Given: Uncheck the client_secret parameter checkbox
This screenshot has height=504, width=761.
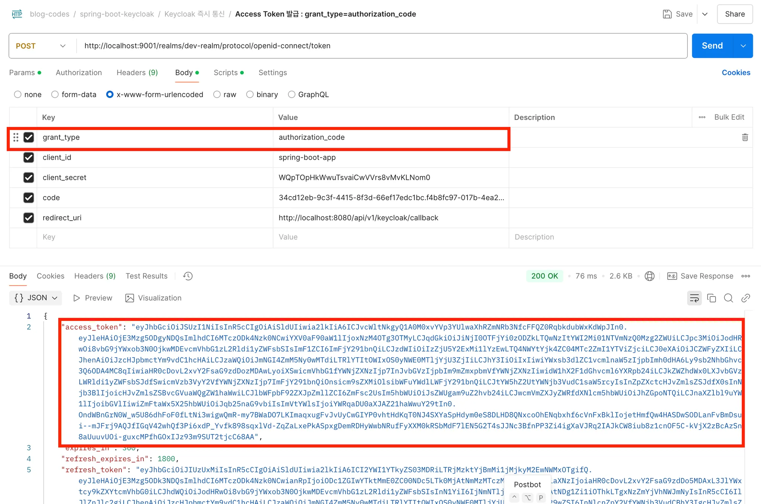Looking at the screenshot, I should [29, 178].
